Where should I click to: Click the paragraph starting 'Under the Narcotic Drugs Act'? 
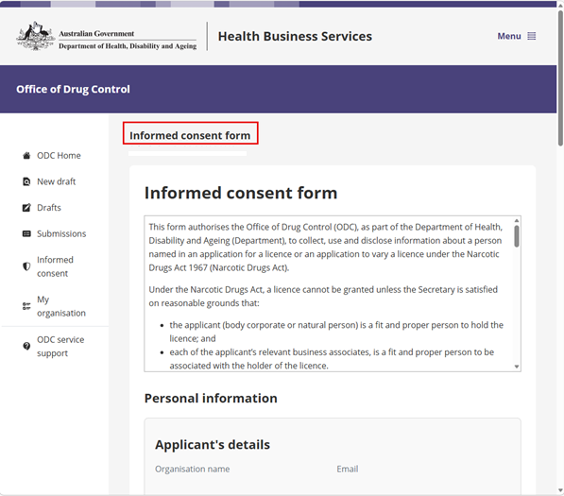pyautogui.click(x=323, y=297)
